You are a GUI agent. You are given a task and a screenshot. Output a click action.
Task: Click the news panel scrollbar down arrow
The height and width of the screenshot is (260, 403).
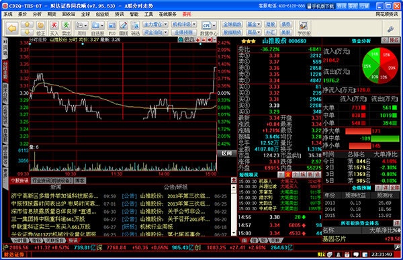coord(233,233)
